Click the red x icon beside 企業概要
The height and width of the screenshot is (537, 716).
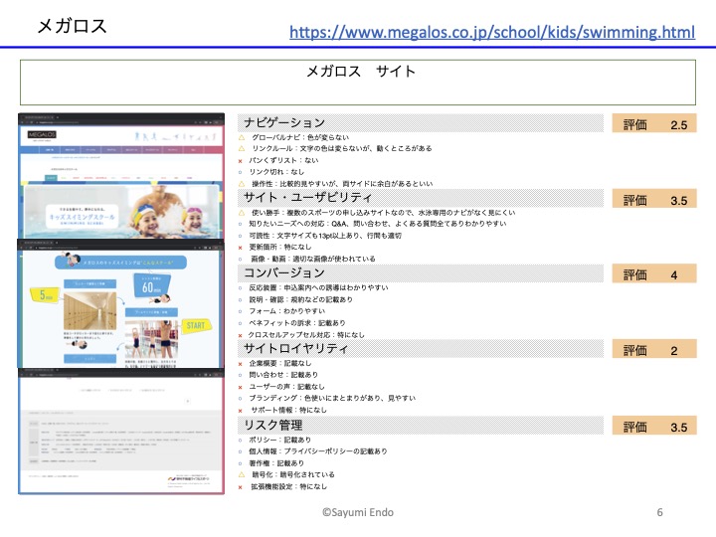coord(241,363)
